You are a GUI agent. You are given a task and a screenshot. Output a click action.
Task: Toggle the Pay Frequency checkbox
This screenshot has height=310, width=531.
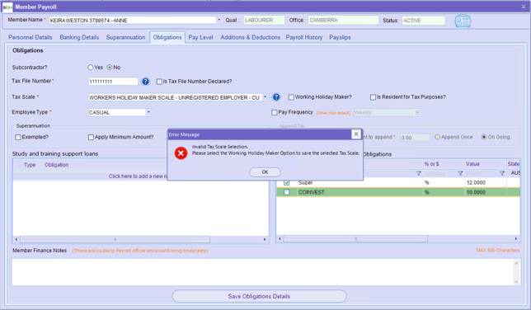point(275,112)
